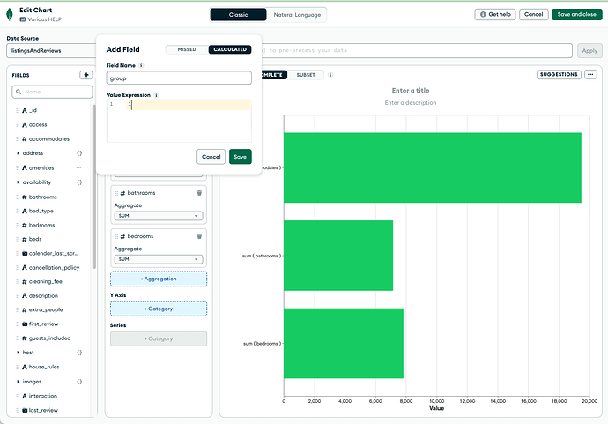608x424 pixels.
Task: Click the Value Expression info icon
Action: point(156,94)
